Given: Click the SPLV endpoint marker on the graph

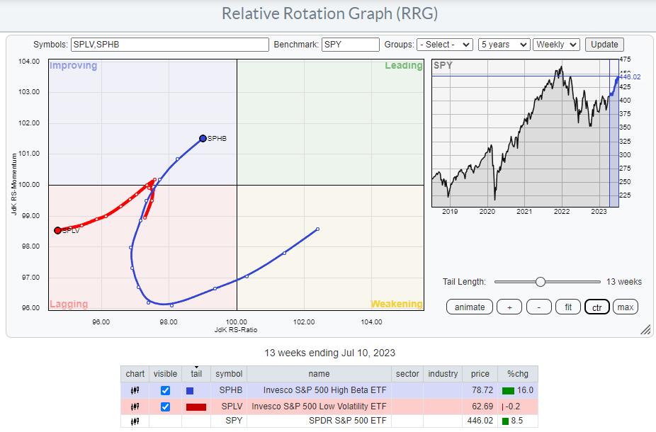Looking at the screenshot, I should [57, 230].
